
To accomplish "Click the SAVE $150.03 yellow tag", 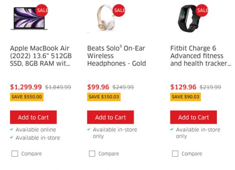I will [x=105, y=97].
